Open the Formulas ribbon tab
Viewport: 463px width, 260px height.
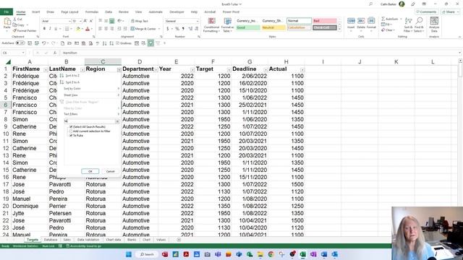pyautogui.click(x=92, y=12)
